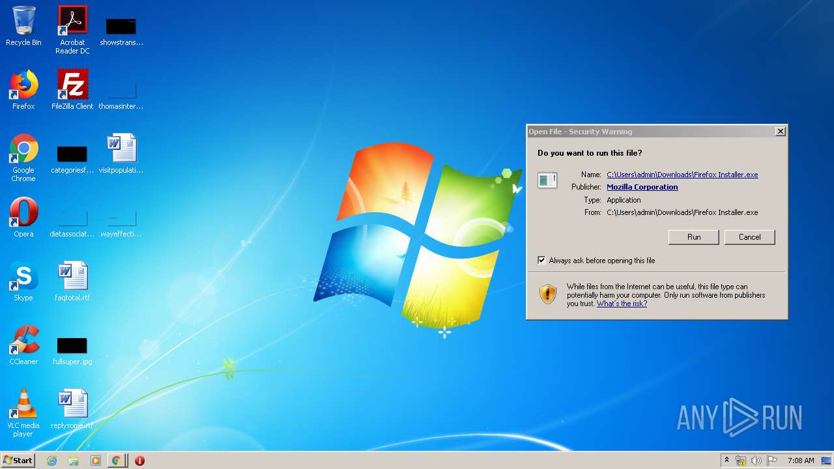This screenshot has width=834, height=469.
Task: Click the 'Do you want to run this file?' text
Action: click(x=590, y=153)
